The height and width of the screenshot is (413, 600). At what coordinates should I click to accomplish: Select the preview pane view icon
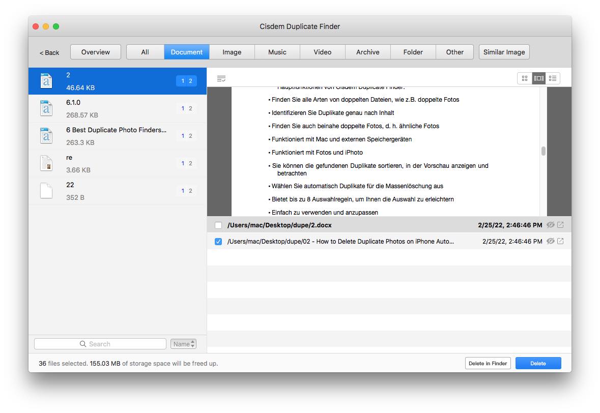click(x=539, y=78)
